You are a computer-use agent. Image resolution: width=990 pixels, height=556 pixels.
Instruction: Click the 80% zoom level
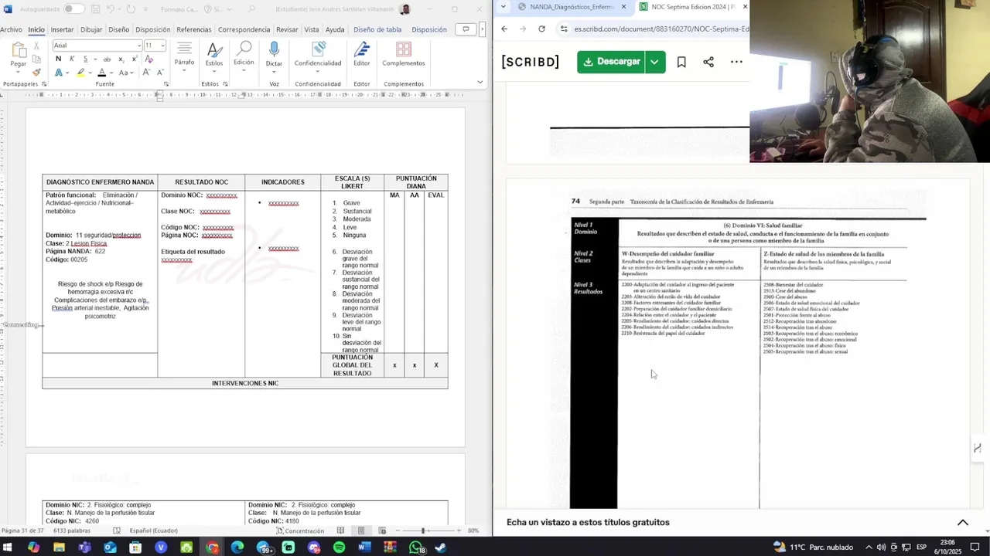point(473,531)
